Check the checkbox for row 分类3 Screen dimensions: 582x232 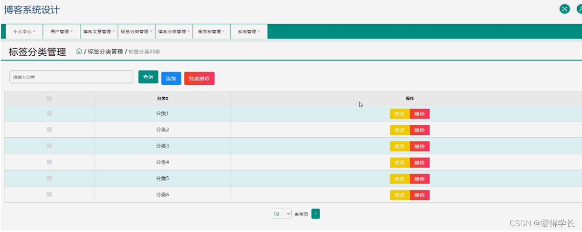49,146
